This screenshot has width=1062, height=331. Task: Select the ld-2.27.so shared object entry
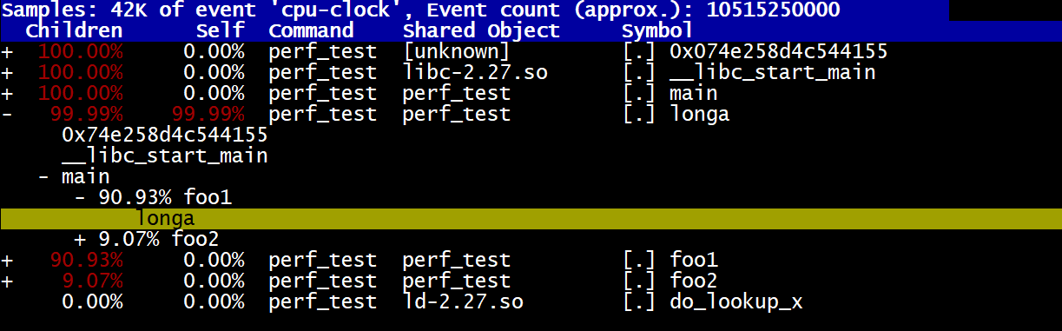[x=463, y=301]
